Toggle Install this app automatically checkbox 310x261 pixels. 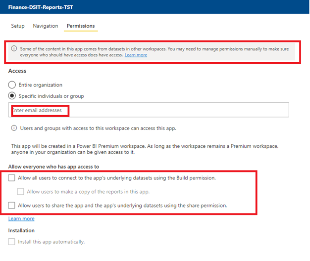(11, 242)
